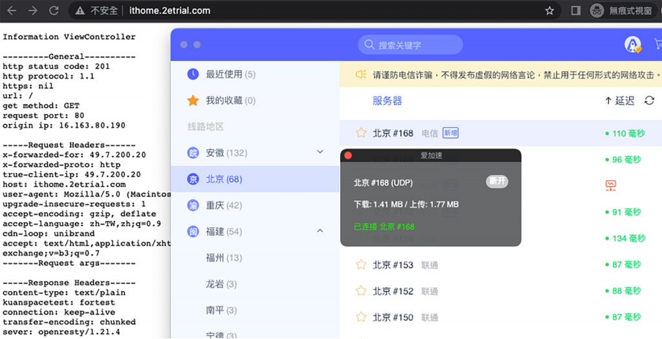This screenshot has height=339, width=662.
Task: Click the http status code 201 line
Action: [x=56, y=67]
